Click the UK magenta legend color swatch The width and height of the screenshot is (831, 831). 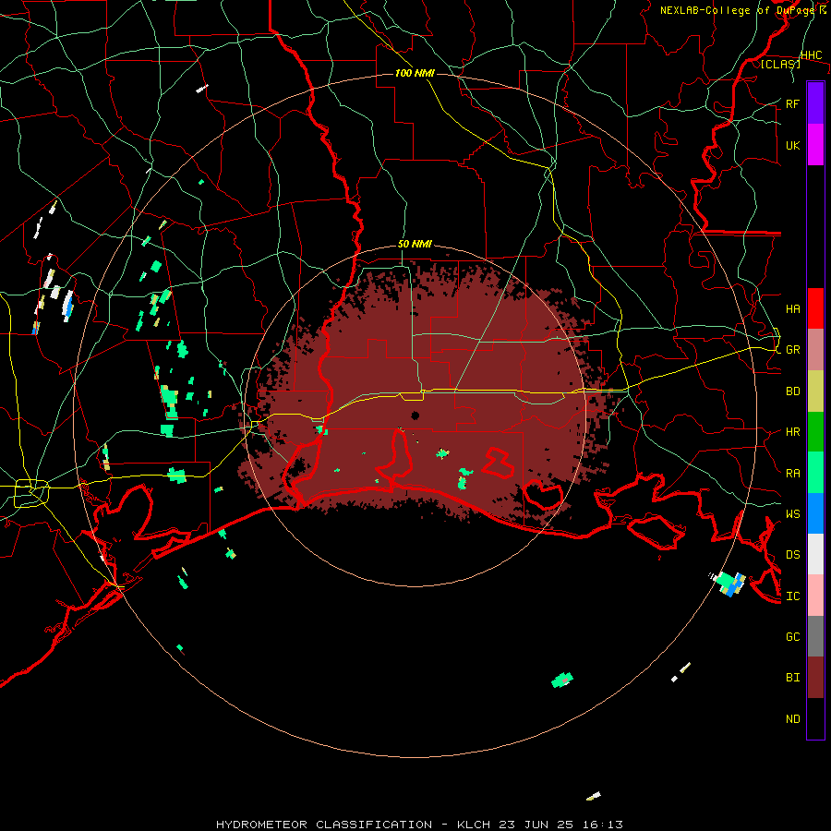click(815, 145)
